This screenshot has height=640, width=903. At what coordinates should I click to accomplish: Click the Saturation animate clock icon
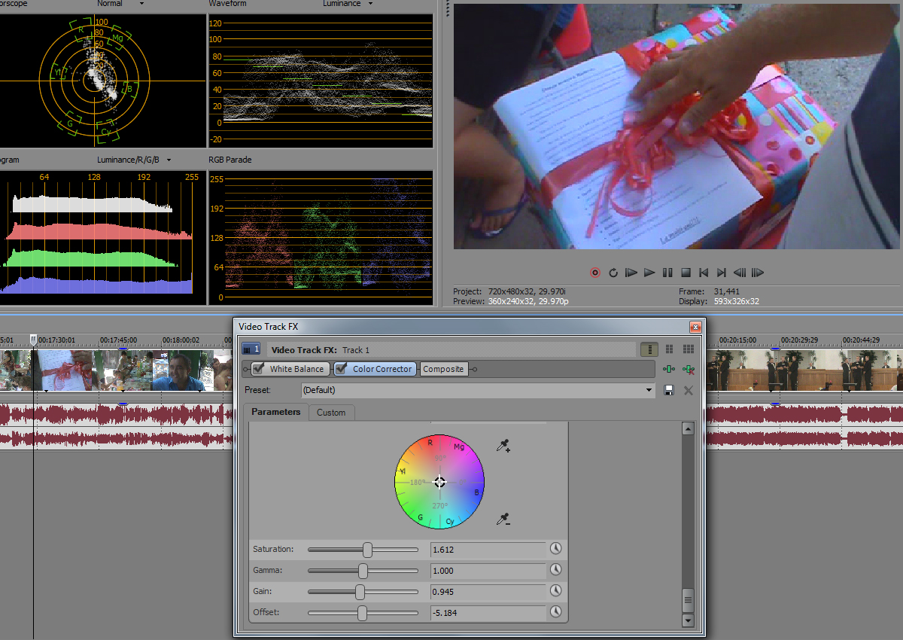[x=556, y=549]
